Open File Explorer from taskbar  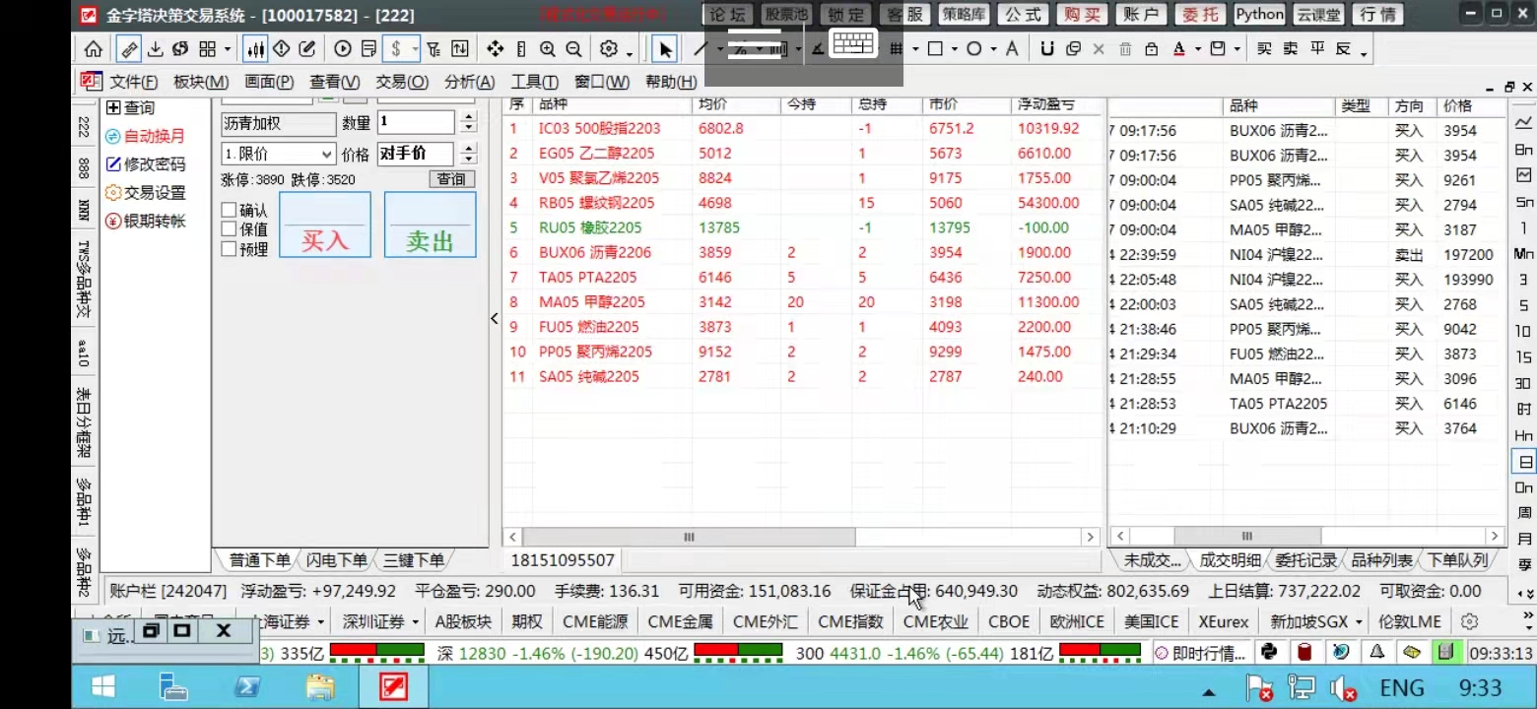coord(320,686)
